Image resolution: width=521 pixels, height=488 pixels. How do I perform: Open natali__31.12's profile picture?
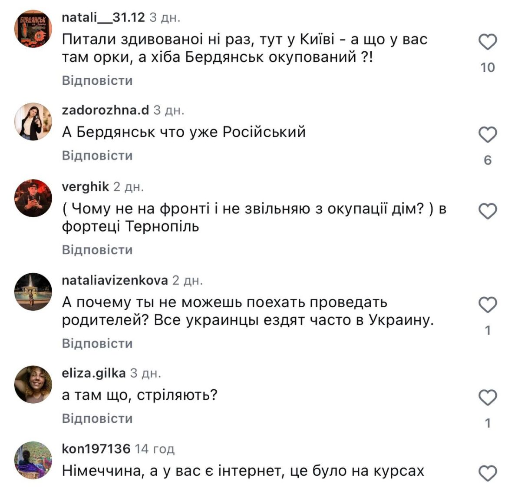(33, 29)
